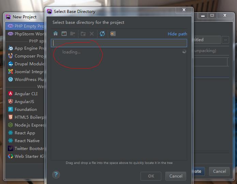Screen dimensions: 237x184
Task: Open help with the question mark button
Action: (56, 175)
